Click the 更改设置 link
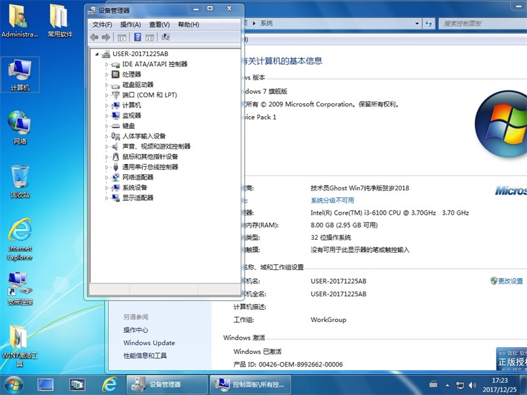Screen dimensions: 527x395 (x=510, y=281)
